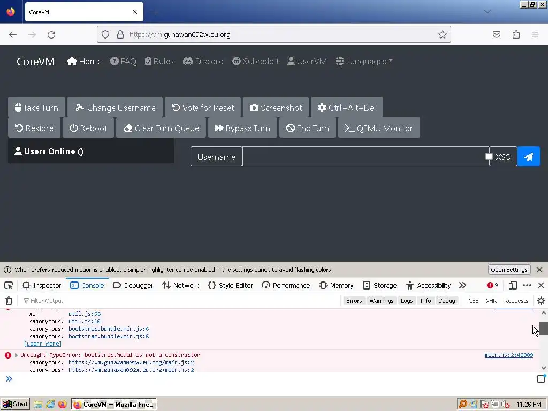Click the Reboot button
Screen dimensions: 548x411
coord(88,128)
